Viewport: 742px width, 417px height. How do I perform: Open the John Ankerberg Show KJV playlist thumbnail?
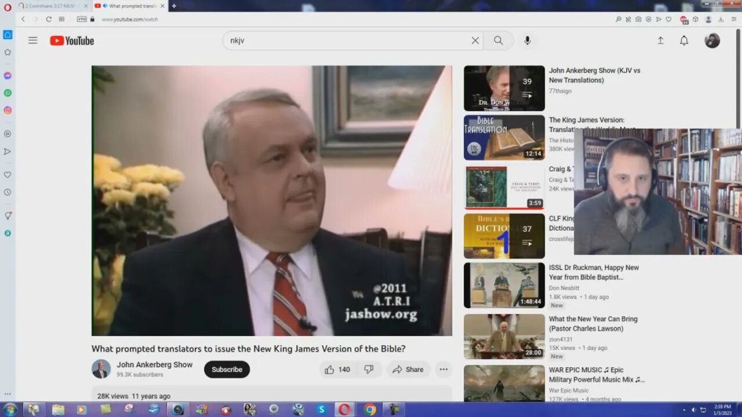coord(504,88)
